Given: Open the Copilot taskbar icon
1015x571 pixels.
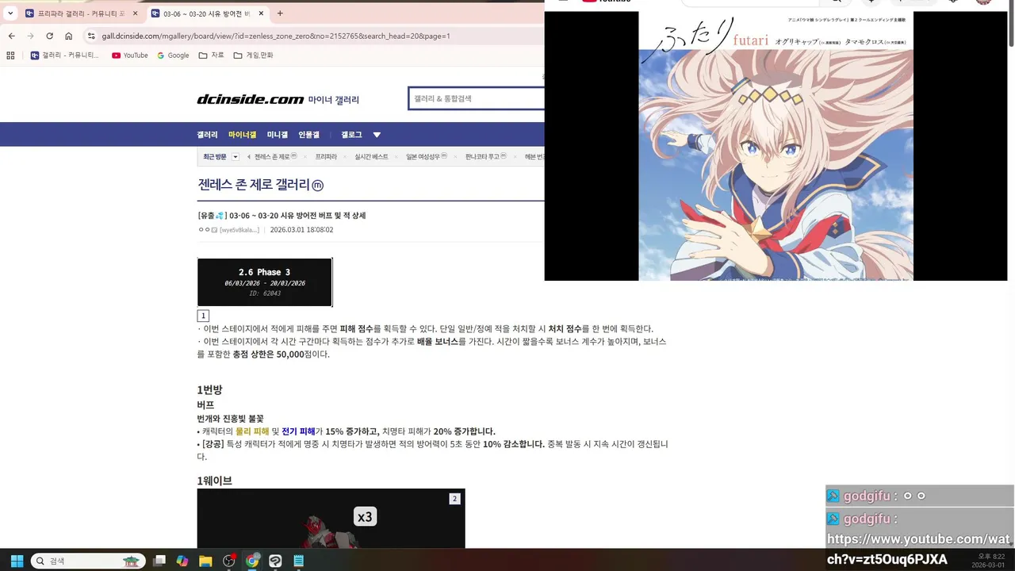Looking at the screenshot, I should click(182, 561).
